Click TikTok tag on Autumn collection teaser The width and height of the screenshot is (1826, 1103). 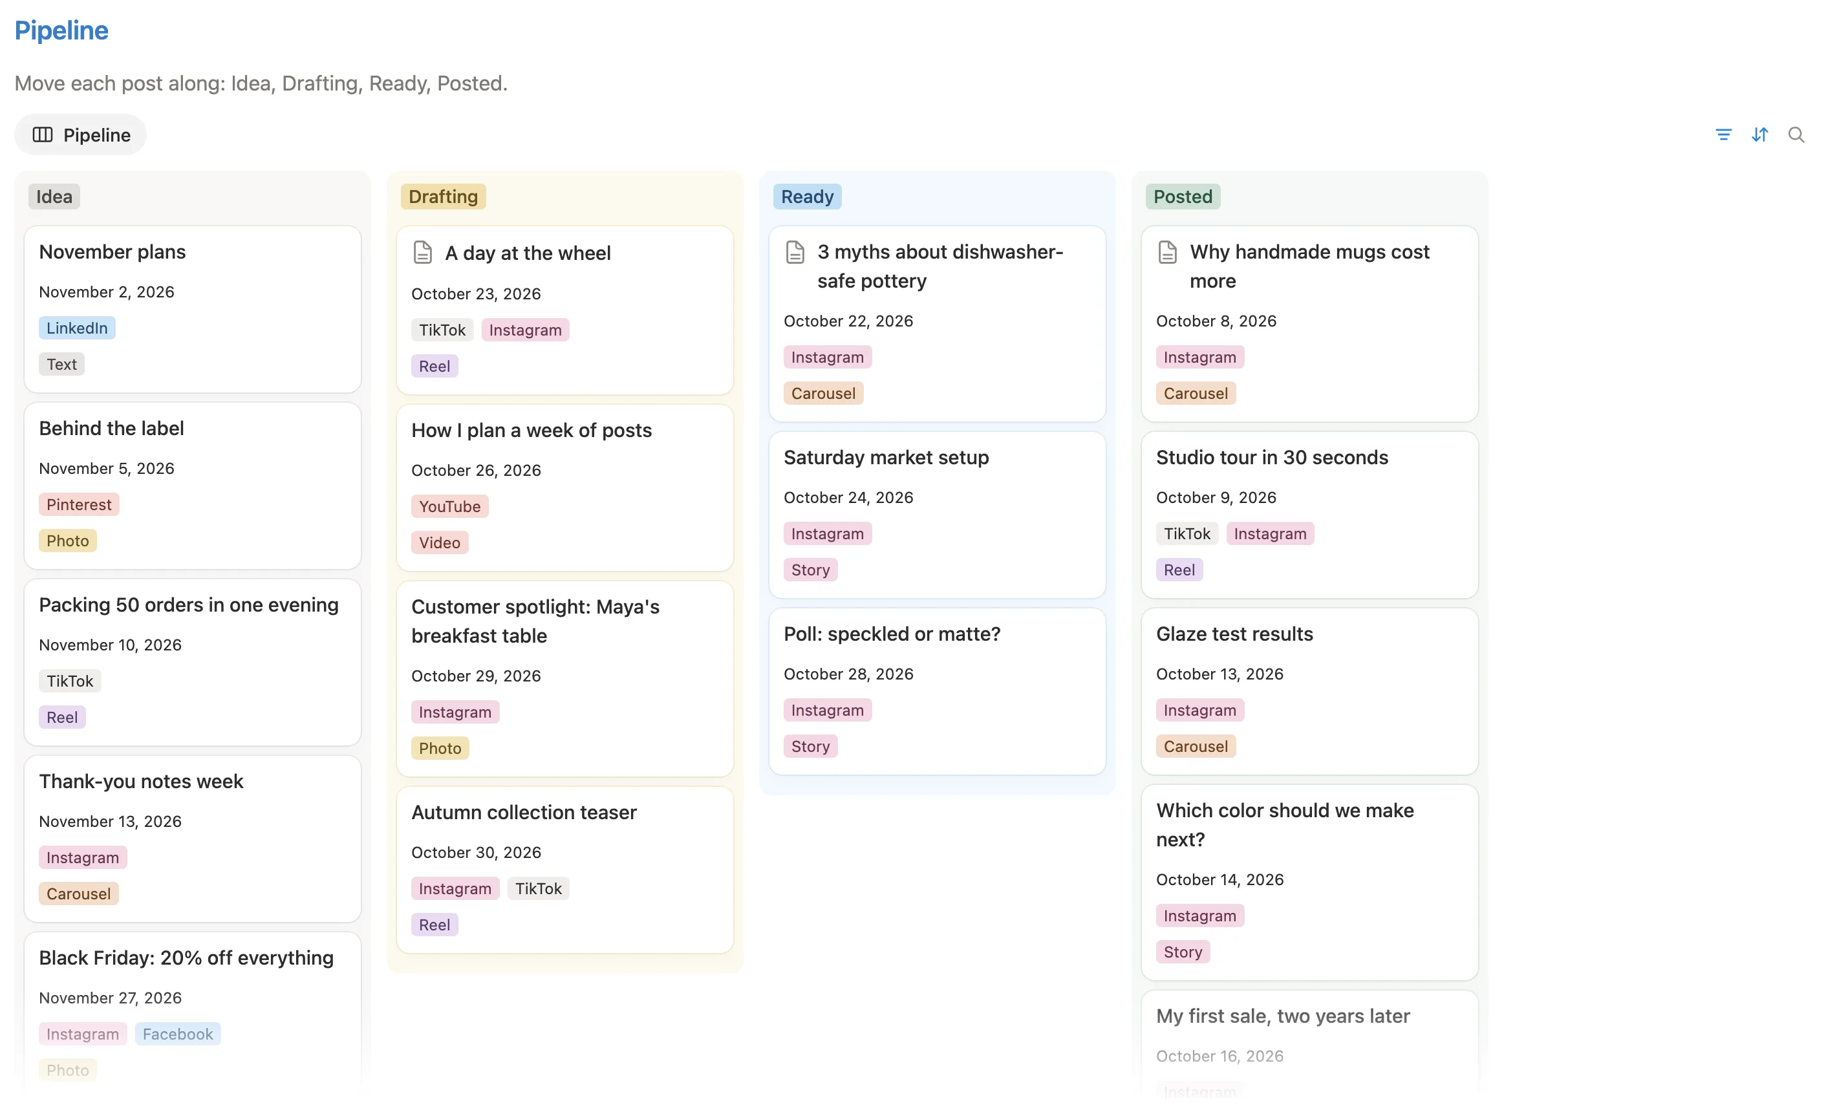pos(539,889)
